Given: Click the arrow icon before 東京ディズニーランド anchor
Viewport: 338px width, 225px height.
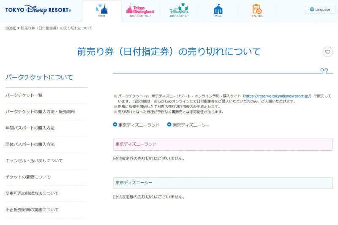Looking at the screenshot, I should (x=115, y=125).
